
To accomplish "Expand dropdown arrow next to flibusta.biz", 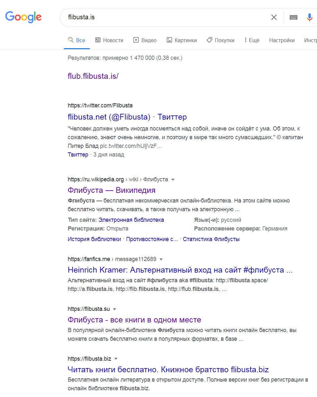I will tap(116, 359).
